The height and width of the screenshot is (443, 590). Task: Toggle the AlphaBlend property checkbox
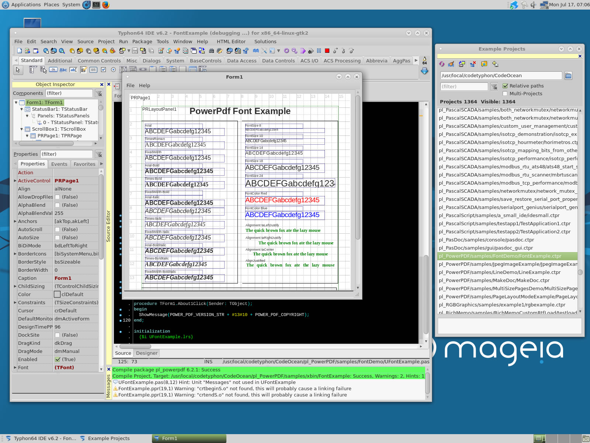pos(58,205)
